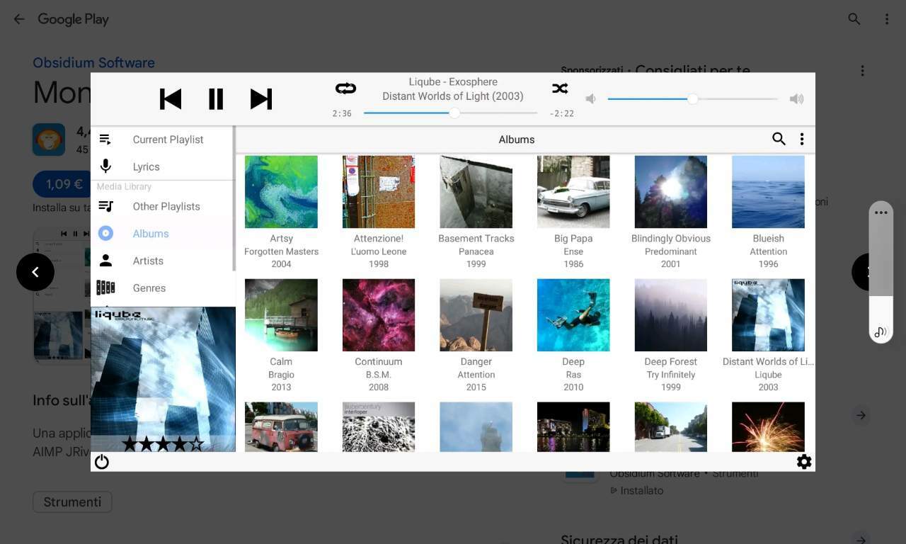The width and height of the screenshot is (906, 544).
Task: Search the albums with magnifier icon
Action: (779, 139)
